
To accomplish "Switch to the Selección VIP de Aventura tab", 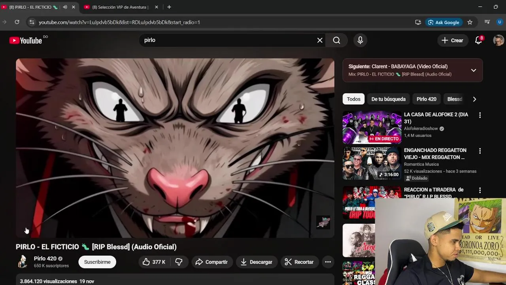I will [x=120, y=7].
